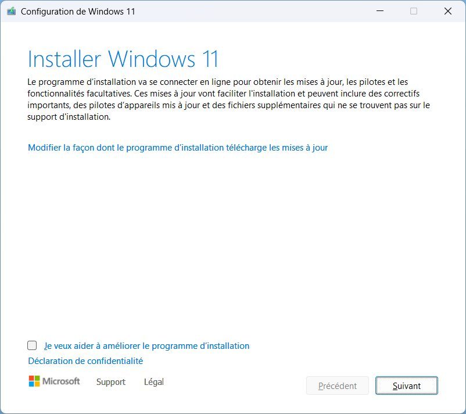This screenshot has height=414, width=466.
Task: Minimize the Configuration de Windows 11 window
Action: pyautogui.click(x=379, y=11)
